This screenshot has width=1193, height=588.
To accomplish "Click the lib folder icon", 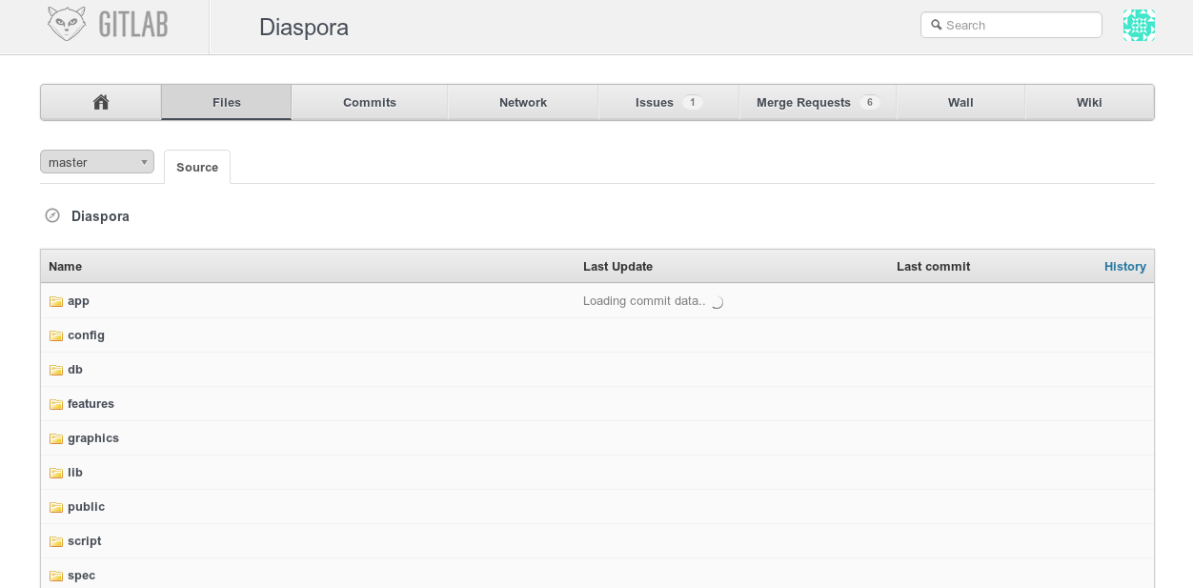I will pos(56,473).
